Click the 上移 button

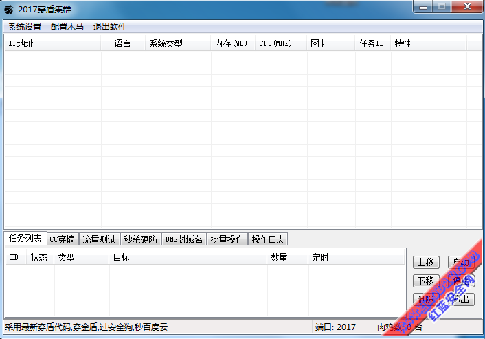tap(426, 263)
